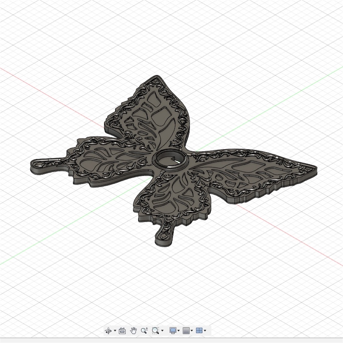This screenshot has height=343, width=343.
Task: Activate the Pan hand tool
Action: tap(133, 330)
